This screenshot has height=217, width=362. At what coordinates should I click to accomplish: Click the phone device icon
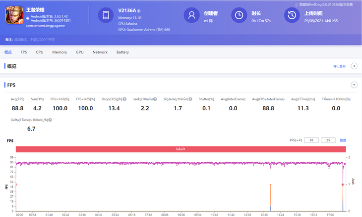tap(106, 15)
